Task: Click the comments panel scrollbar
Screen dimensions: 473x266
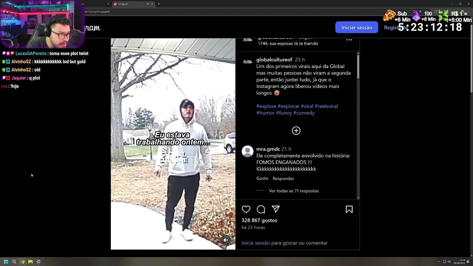Action: click(x=358, y=66)
